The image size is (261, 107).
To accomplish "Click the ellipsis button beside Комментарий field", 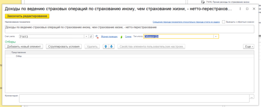I will tap(252, 97).
